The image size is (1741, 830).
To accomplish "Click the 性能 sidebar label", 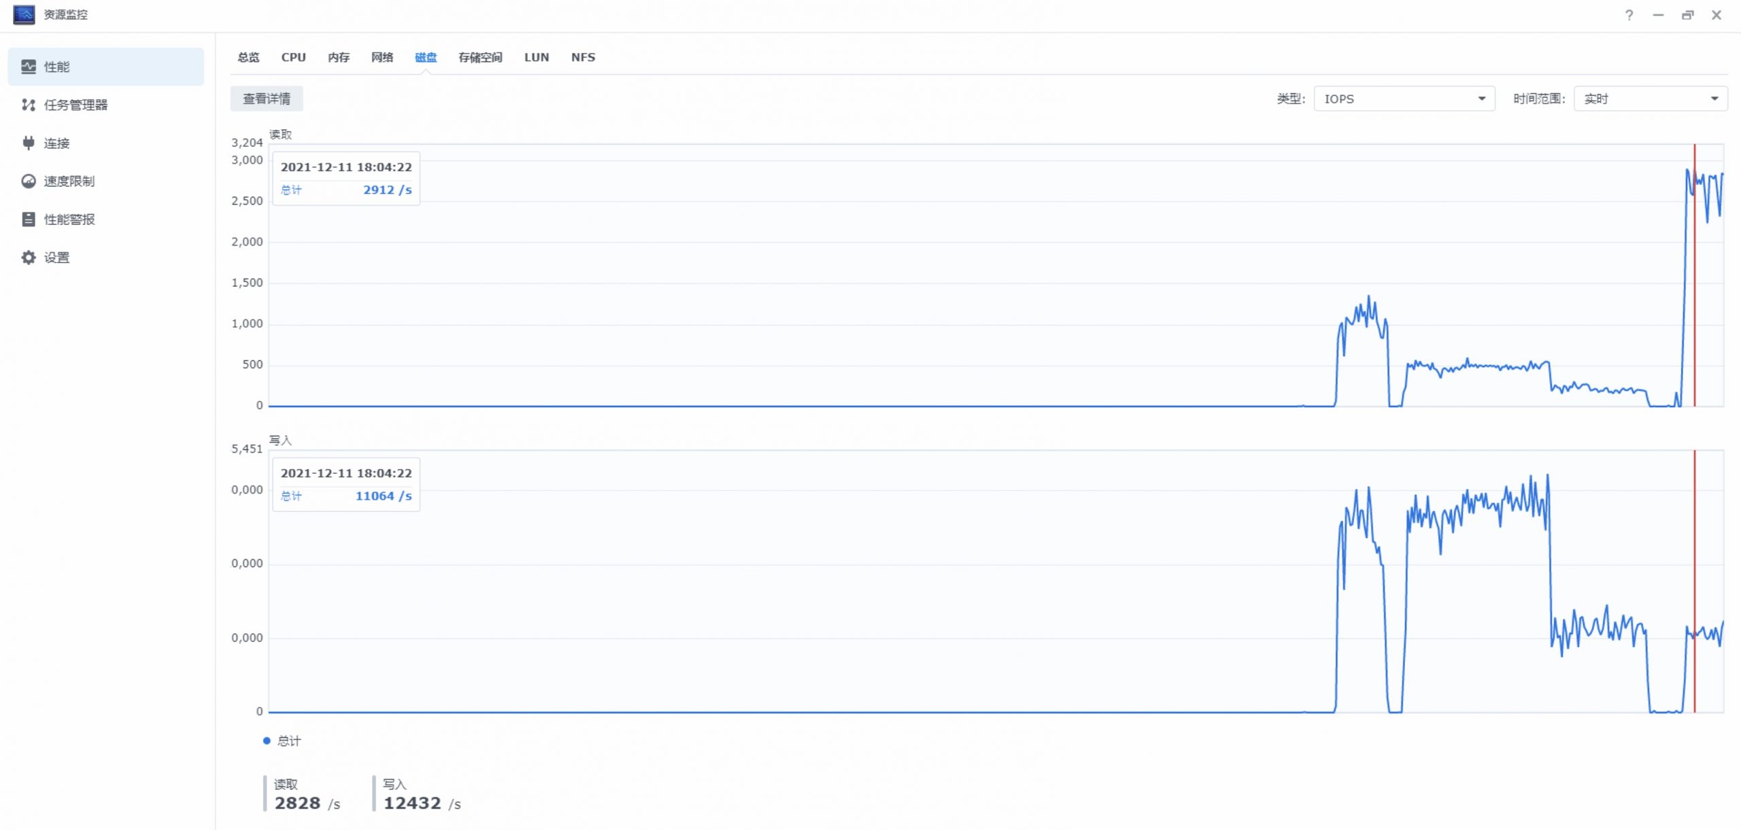I will point(57,67).
